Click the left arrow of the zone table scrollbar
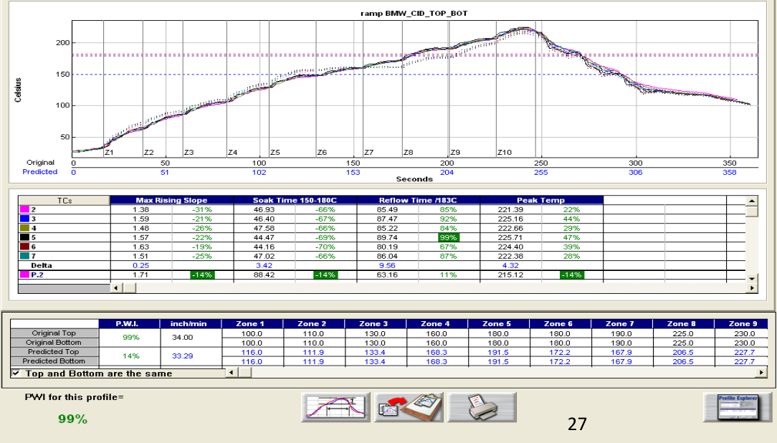Image resolution: width=777 pixels, height=443 pixels. pyautogui.click(x=232, y=372)
